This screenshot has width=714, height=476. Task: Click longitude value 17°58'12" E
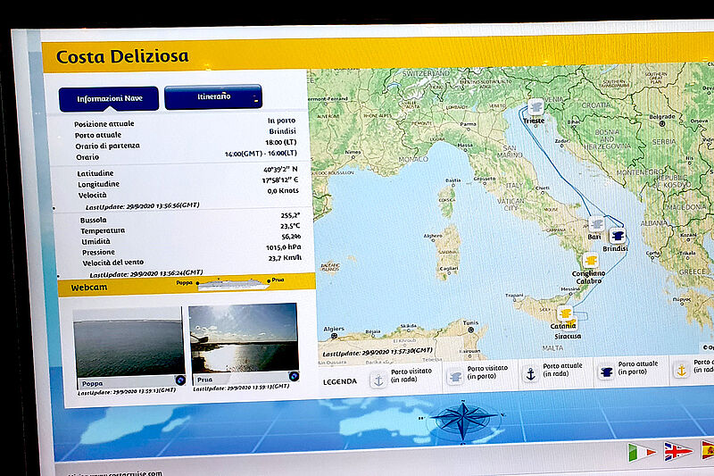coord(280,180)
